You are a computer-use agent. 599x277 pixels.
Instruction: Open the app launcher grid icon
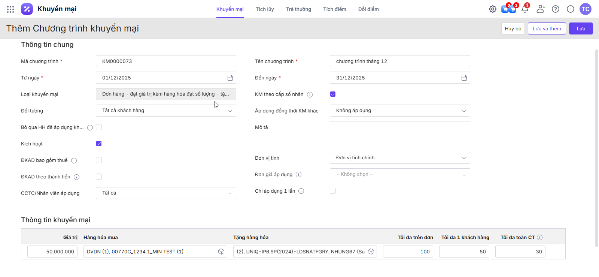[10, 9]
